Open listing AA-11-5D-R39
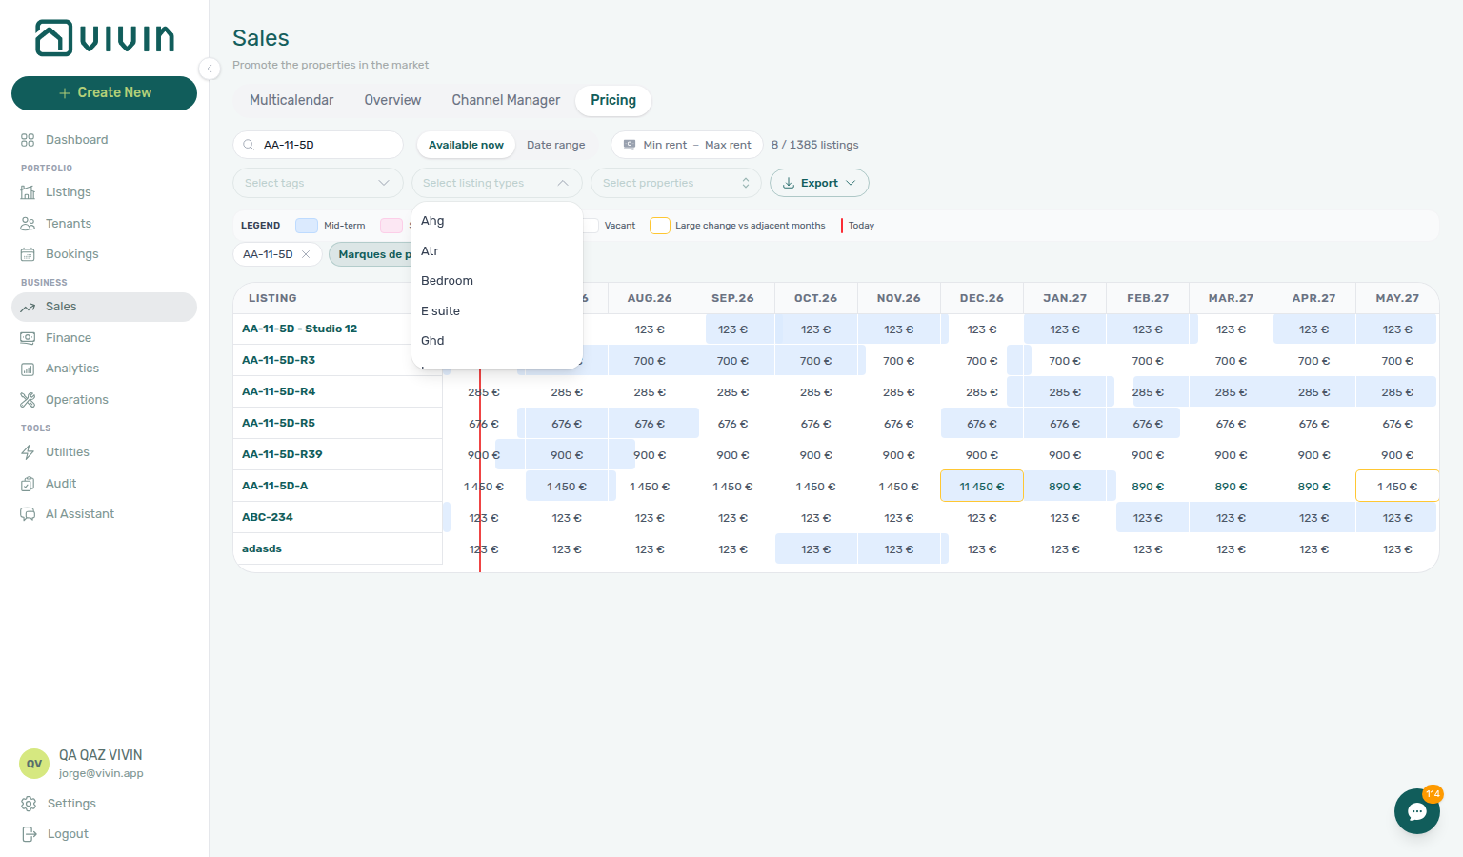This screenshot has width=1463, height=857. pos(282,454)
